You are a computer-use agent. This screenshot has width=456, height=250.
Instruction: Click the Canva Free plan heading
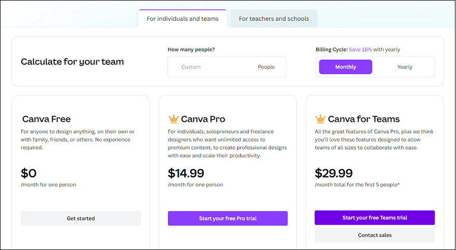46,119
